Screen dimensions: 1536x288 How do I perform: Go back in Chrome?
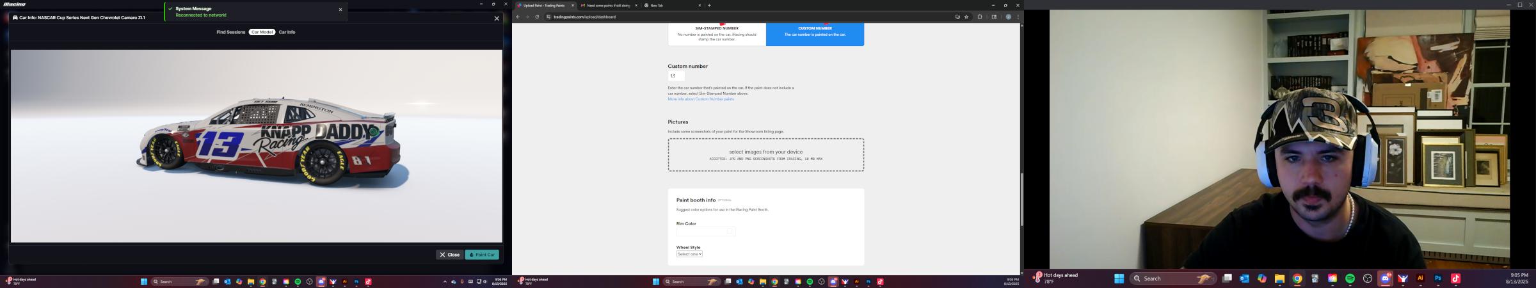pos(518,17)
